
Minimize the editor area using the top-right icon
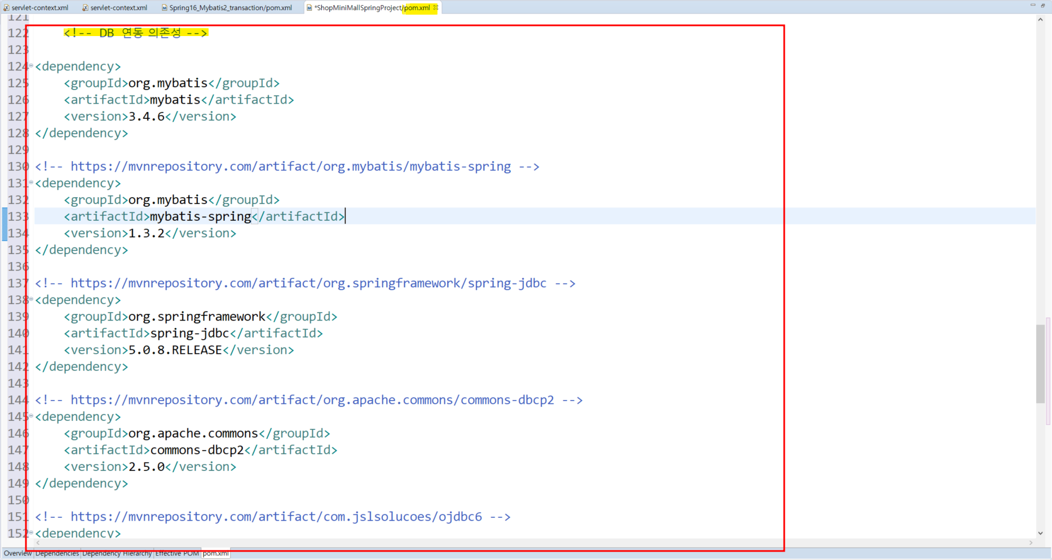point(1033,5)
